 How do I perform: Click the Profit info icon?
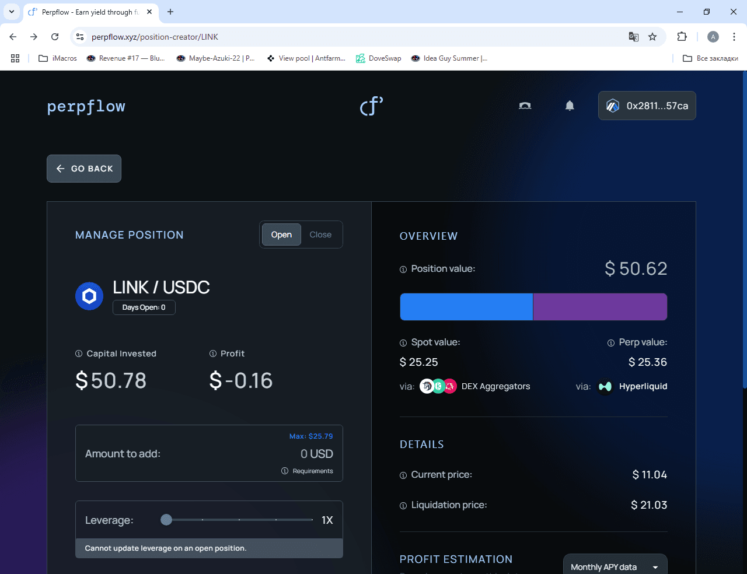tap(213, 353)
